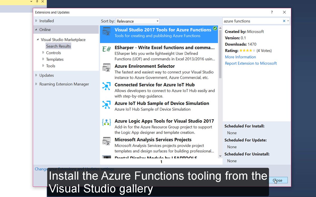
Task: Click the Connected Service for Azure IoT Hub icon
Action: coord(106,86)
